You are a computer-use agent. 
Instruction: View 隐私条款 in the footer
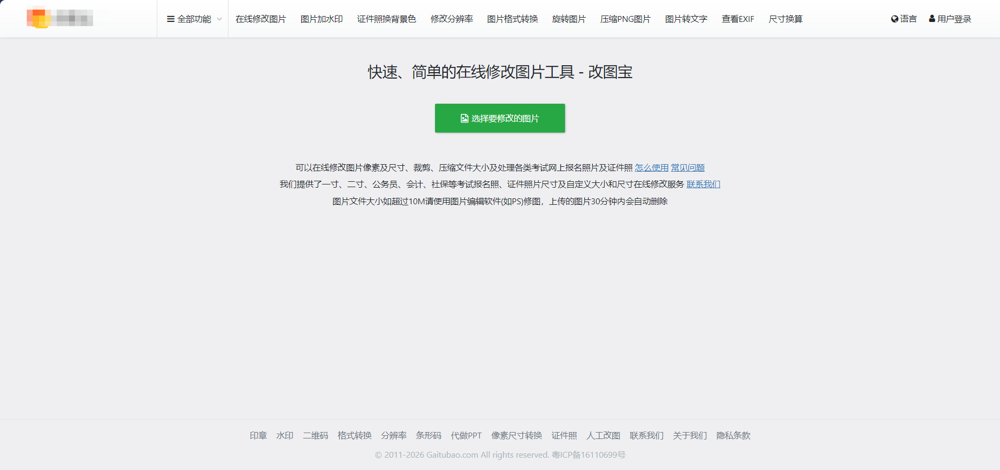(x=734, y=436)
